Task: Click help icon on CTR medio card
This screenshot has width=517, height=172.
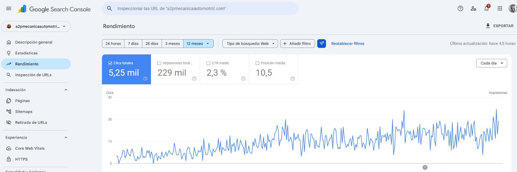Action: pyautogui.click(x=243, y=79)
